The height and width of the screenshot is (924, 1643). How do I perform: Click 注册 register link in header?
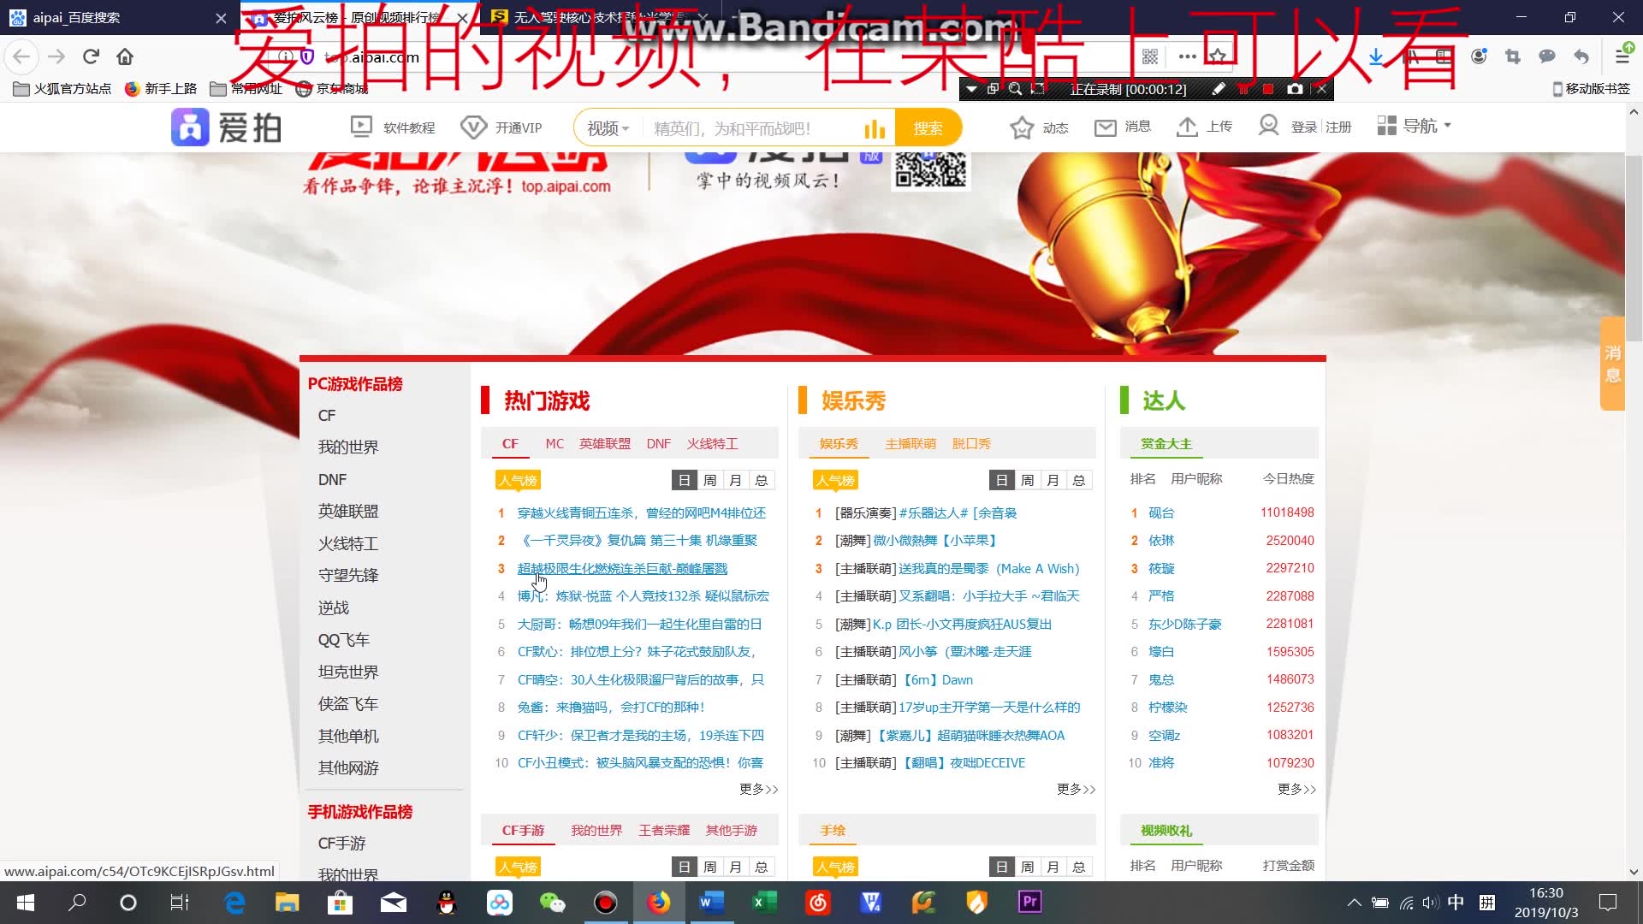point(1338,127)
